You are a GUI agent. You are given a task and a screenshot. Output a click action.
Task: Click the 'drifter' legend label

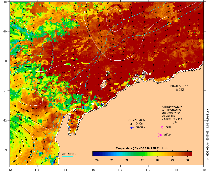coord(167,135)
